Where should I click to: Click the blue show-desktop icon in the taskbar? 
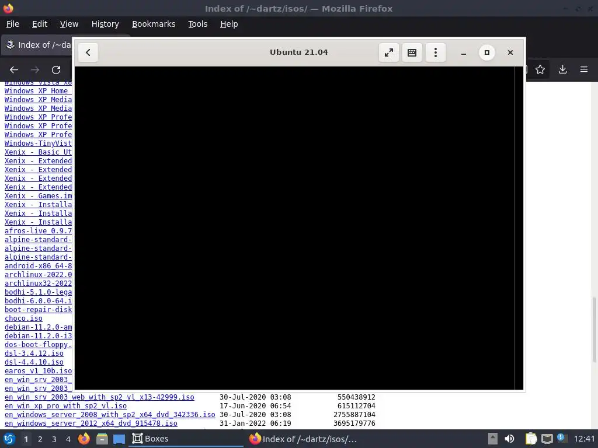(119, 439)
